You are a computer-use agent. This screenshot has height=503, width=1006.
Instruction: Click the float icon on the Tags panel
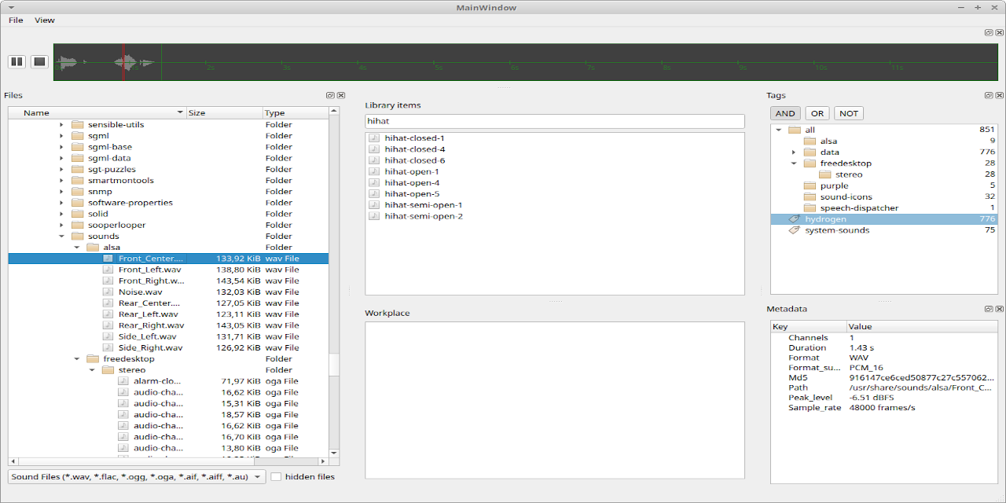click(988, 94)
